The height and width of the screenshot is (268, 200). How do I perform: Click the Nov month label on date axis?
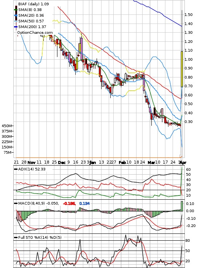(x=31, y=162)
